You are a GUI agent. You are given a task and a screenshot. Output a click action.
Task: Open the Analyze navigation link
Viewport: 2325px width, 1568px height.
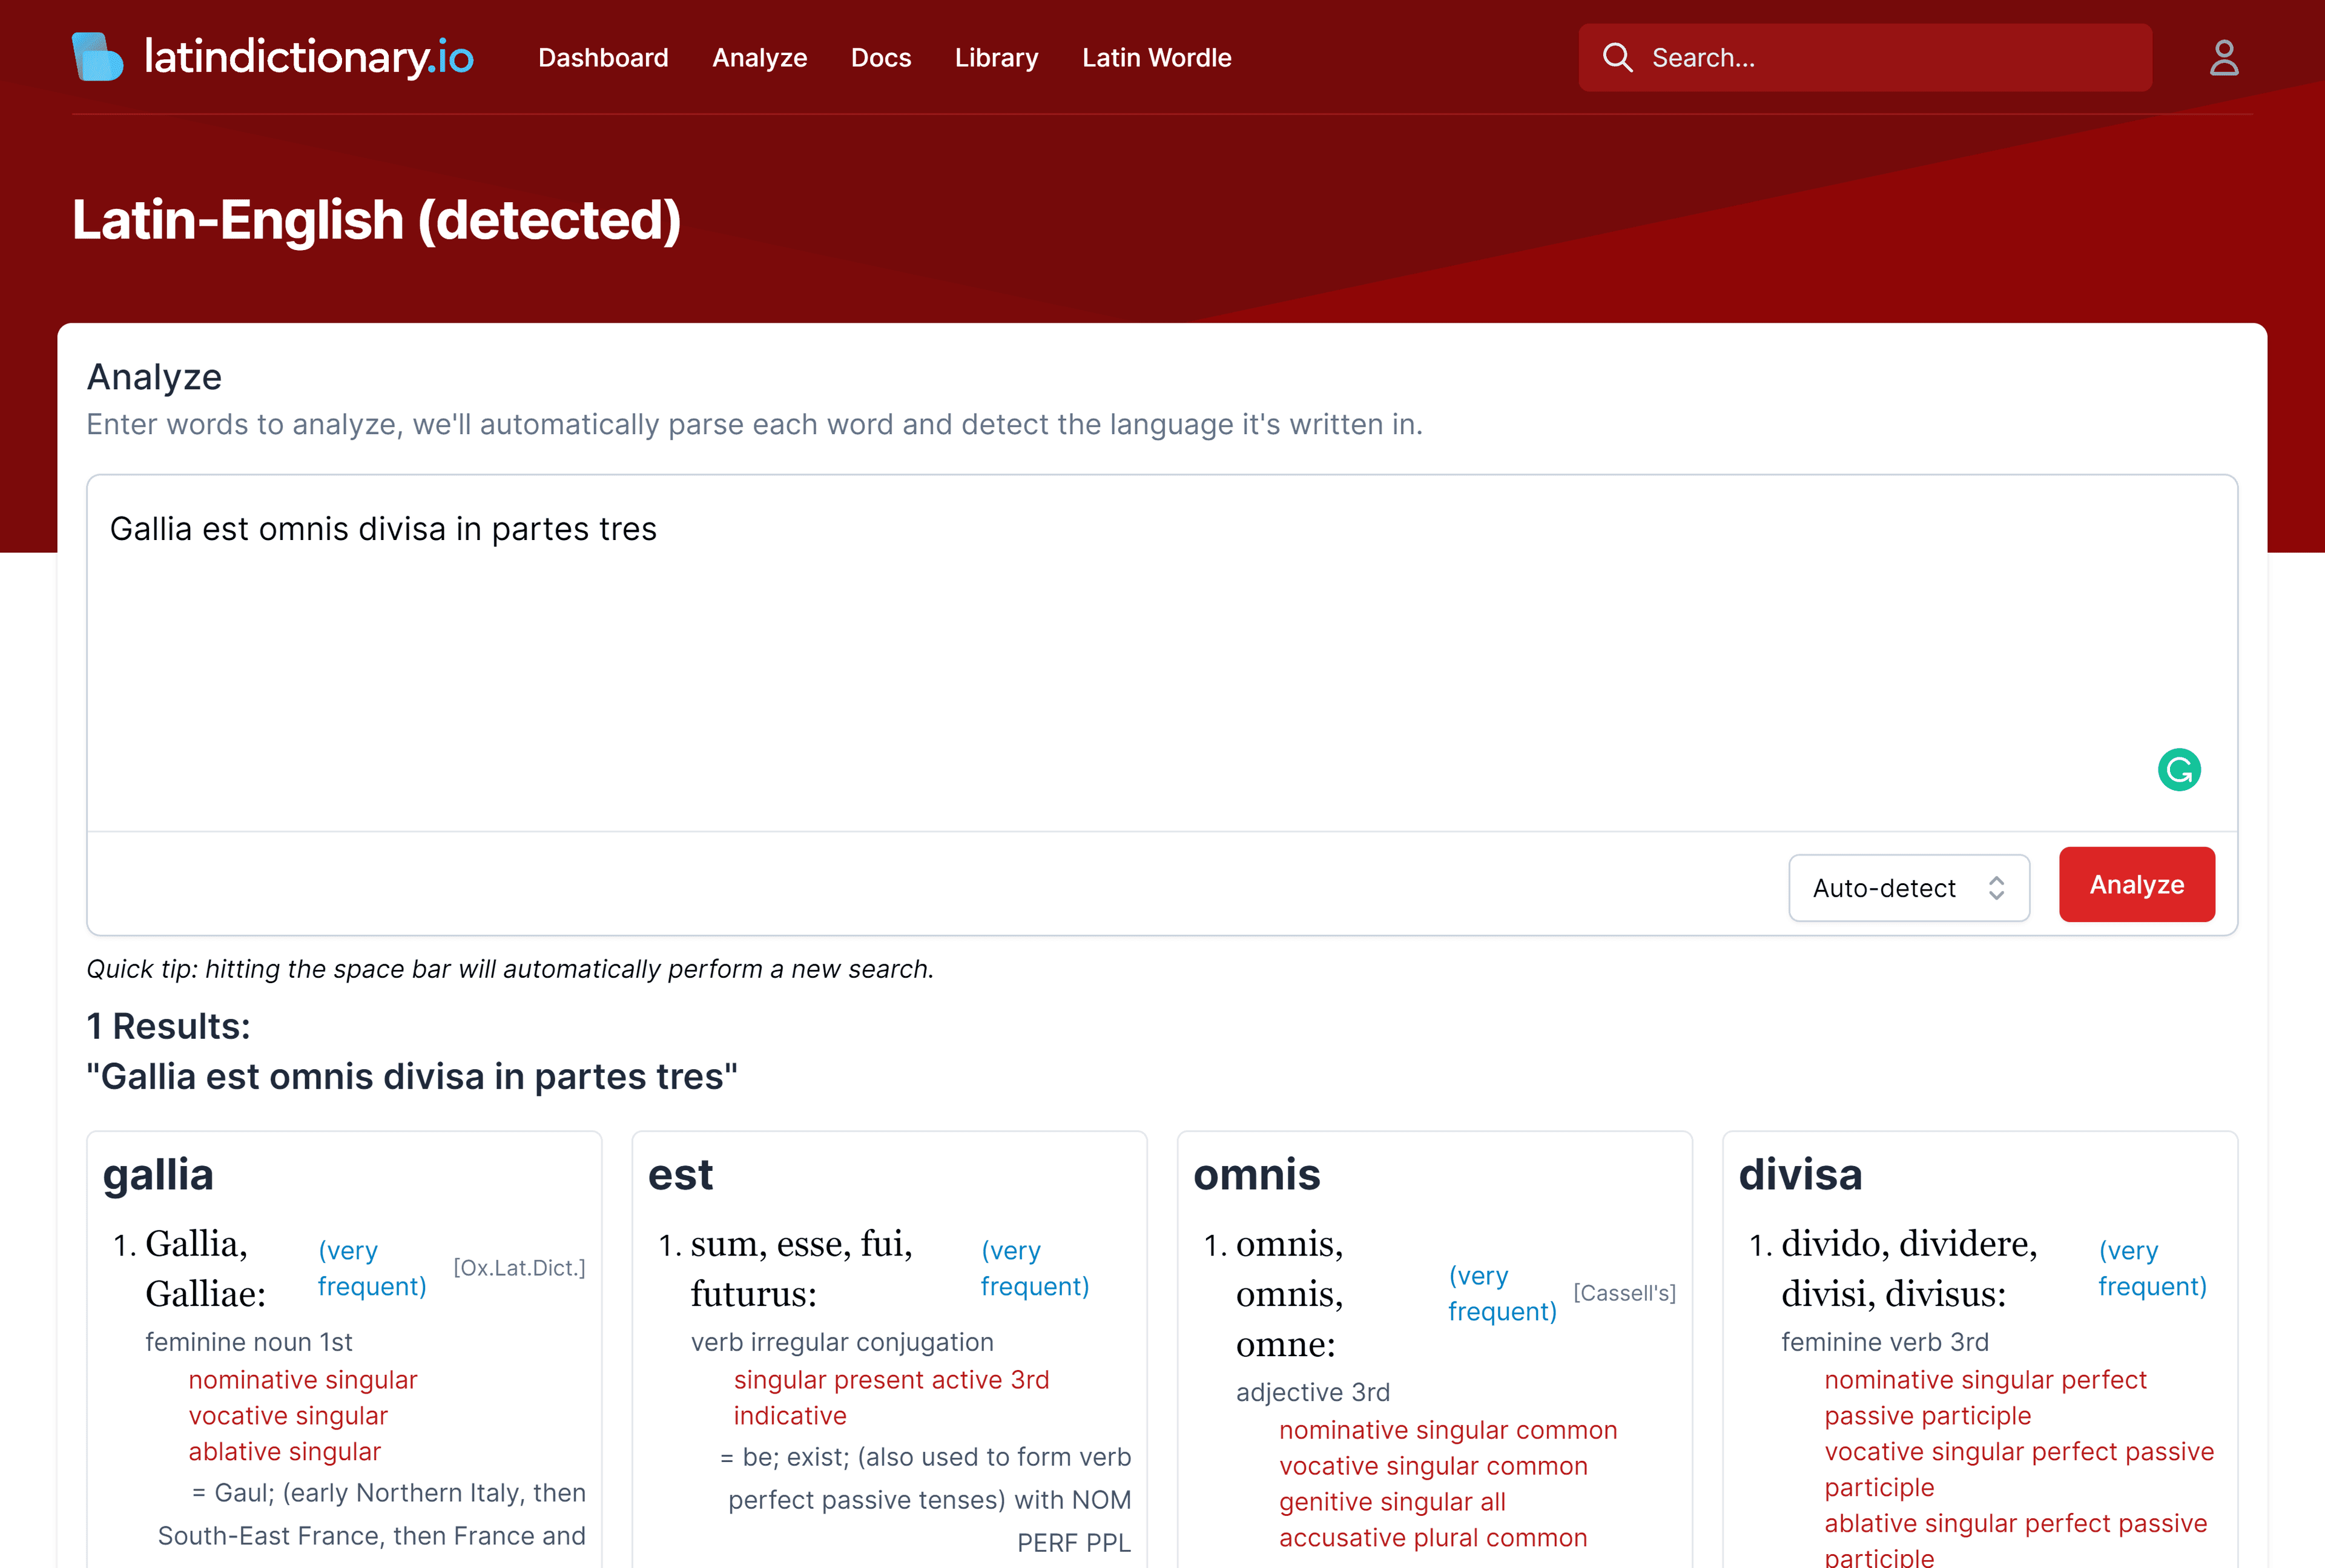[x=759, y=58]
